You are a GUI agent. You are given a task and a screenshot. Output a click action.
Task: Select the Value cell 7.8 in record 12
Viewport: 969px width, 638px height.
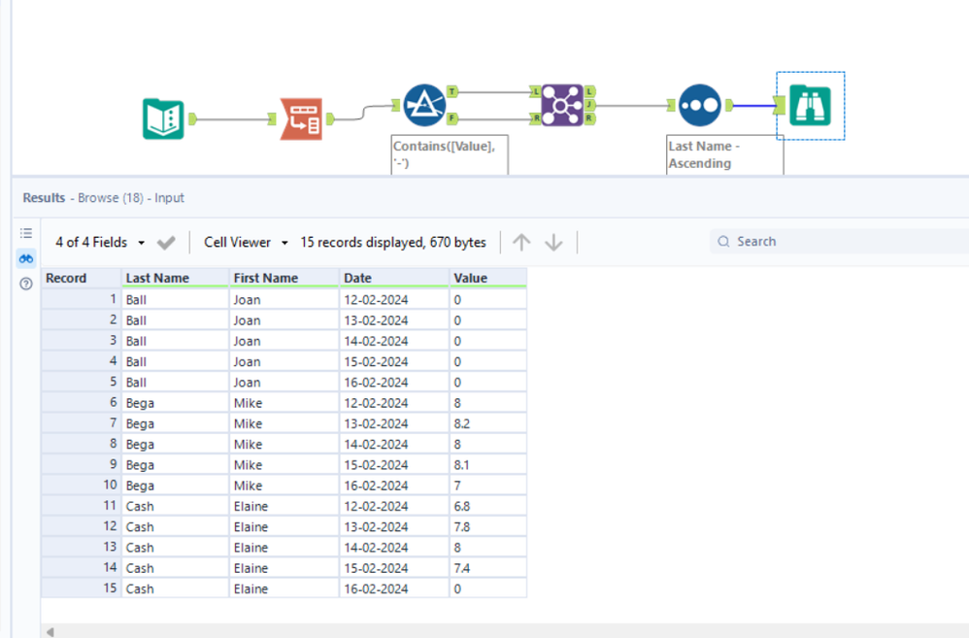coord(488,526)
